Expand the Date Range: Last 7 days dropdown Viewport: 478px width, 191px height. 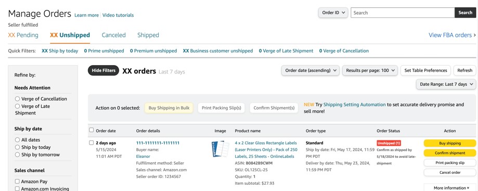[x=446, y=84]
